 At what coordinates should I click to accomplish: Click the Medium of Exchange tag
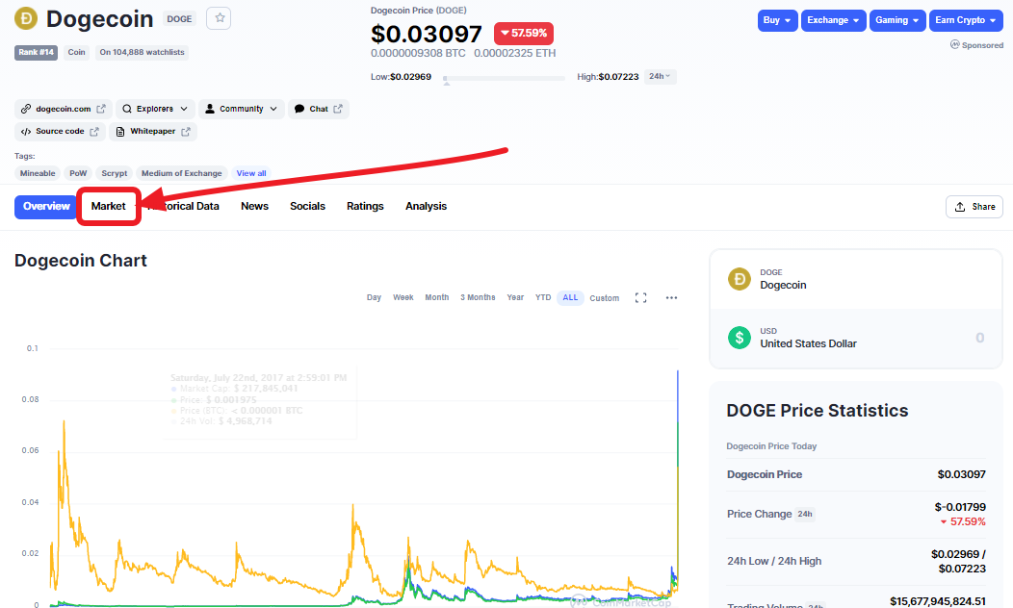182,173
